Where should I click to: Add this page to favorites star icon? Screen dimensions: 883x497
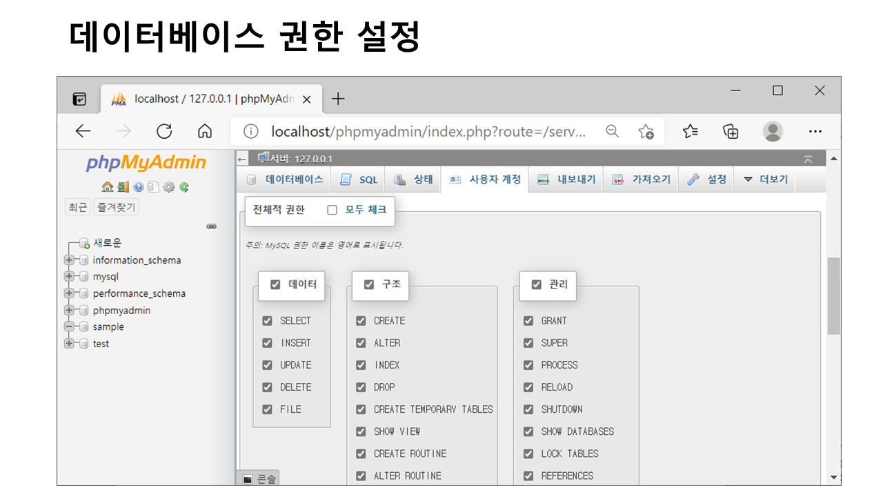pos(646,131)
